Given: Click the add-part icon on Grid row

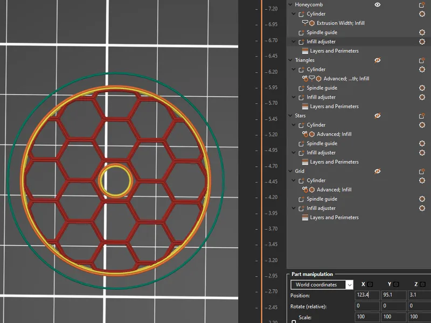Looking at the screenshot, I should (x=422, y=171).
